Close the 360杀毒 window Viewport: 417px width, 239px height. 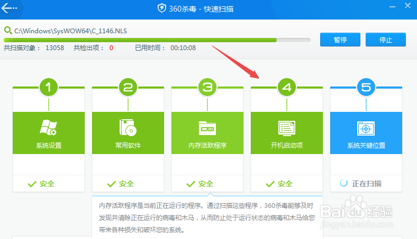click(x=407, y=6)
